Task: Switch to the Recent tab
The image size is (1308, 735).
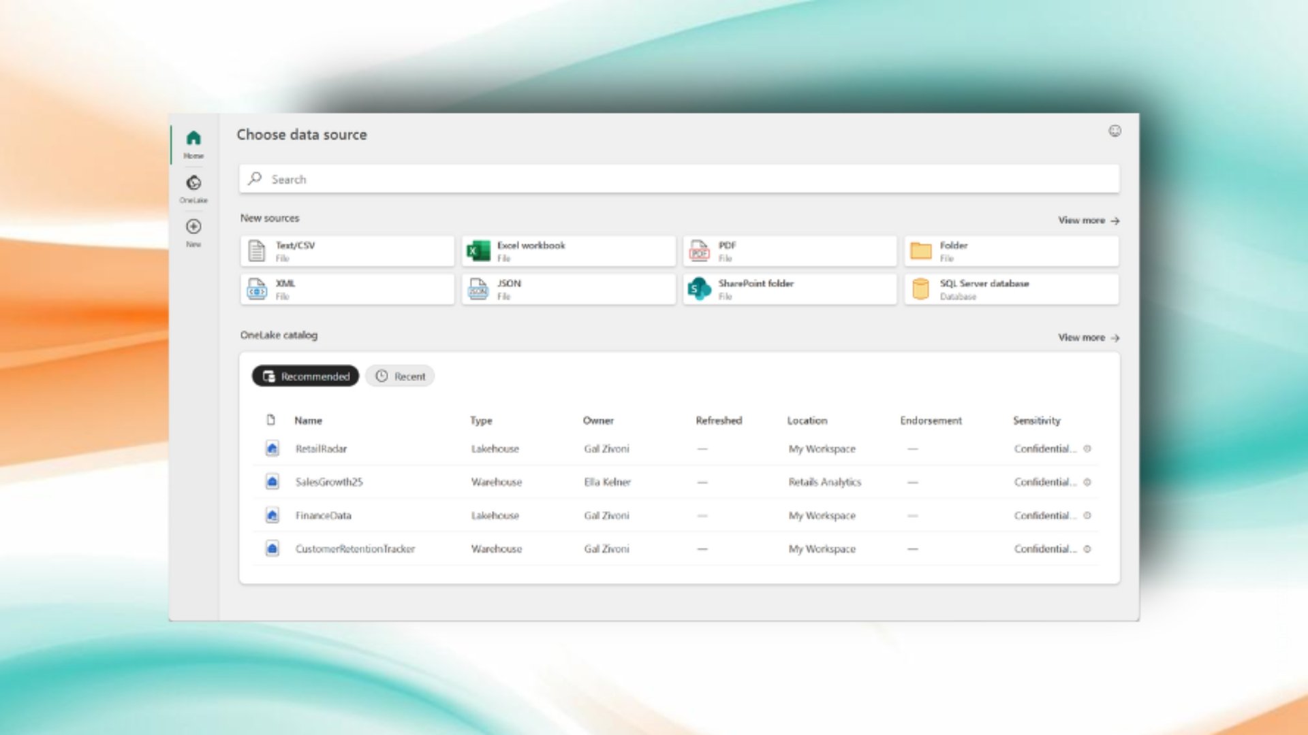Action: (400, 376)
